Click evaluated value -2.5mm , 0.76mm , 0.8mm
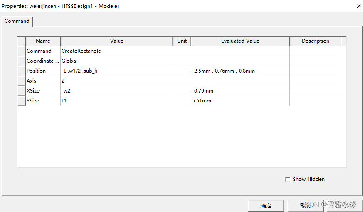 click(x=240, y=71)
